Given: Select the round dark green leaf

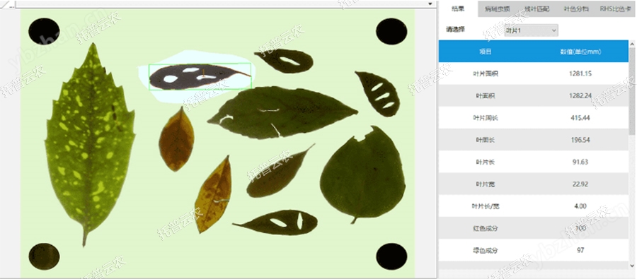Looking at the screenshot, I should [363, 174].
